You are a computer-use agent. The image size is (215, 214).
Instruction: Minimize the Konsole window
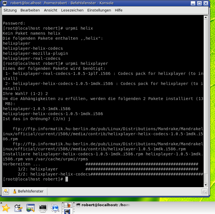tap(193, 3)
